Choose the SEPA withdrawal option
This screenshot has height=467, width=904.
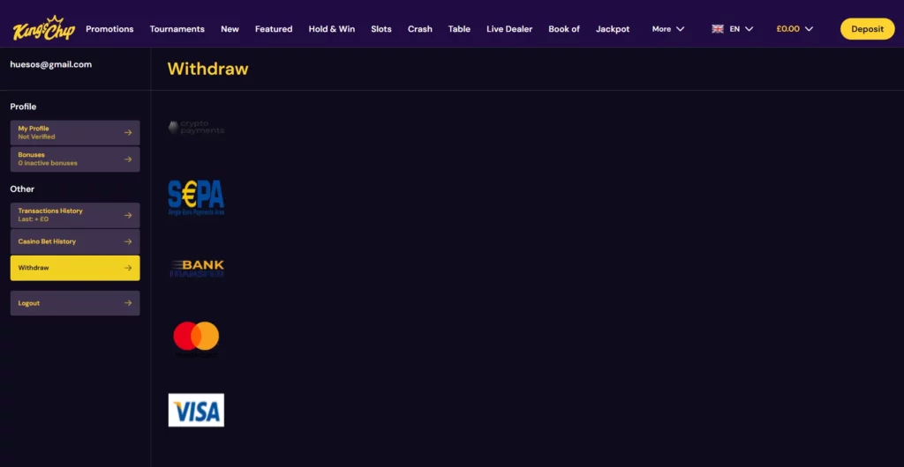pos(196,197)
